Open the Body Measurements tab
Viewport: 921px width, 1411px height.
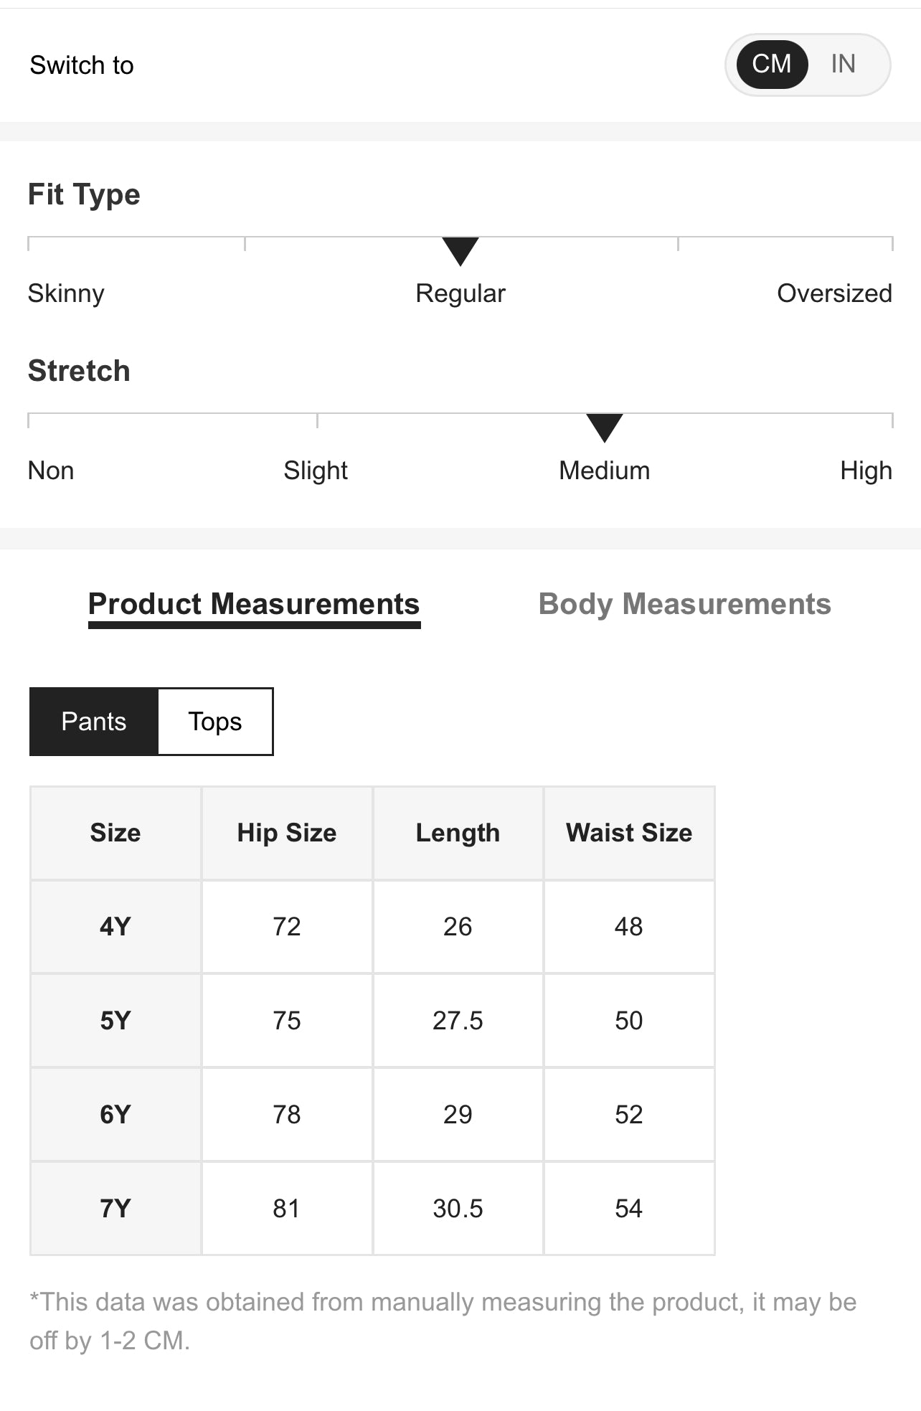[684, 605]
